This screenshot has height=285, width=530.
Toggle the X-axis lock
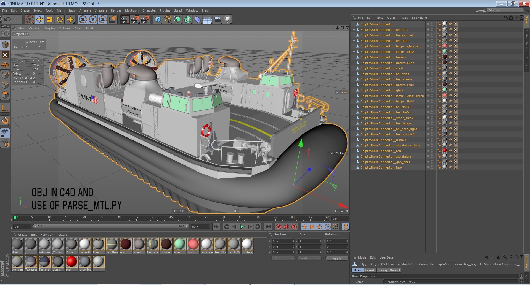[x=83, y=19]
